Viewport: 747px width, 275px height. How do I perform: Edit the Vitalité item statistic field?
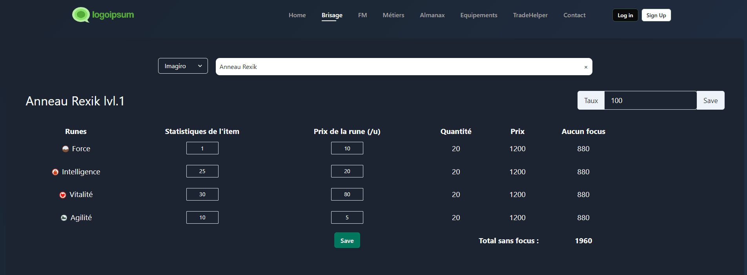(202, 194)
